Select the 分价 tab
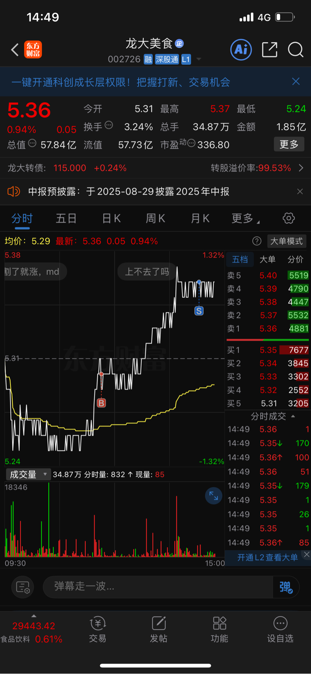Viewport: 311px width, 674px height. [x=295, y=259]
